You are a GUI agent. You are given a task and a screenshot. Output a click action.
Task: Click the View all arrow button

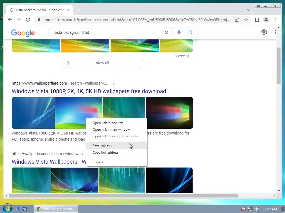[102, 63]
